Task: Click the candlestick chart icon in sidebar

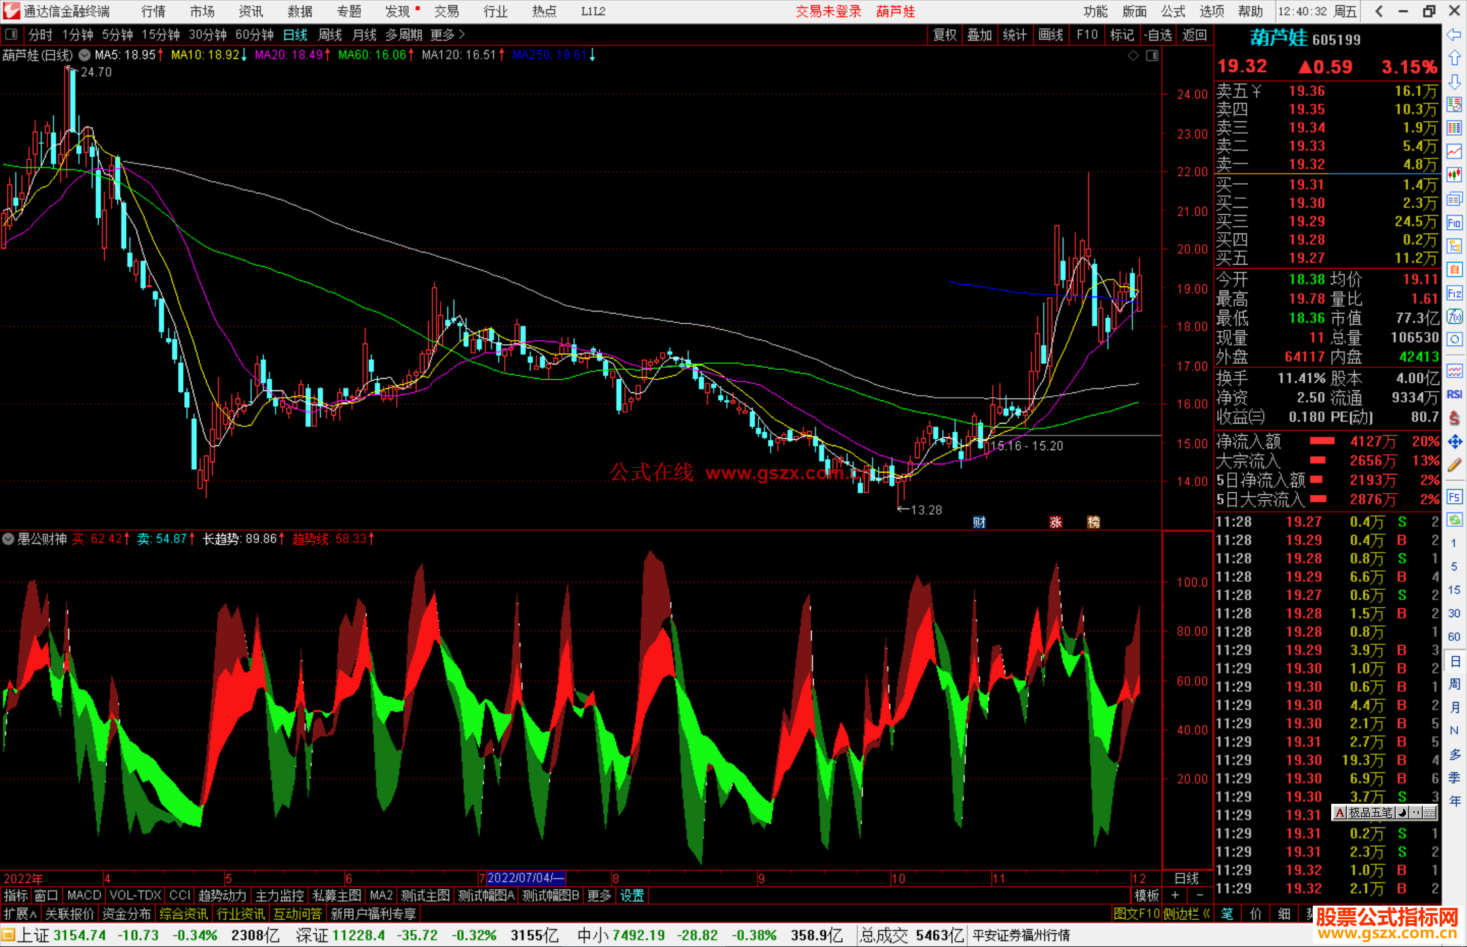Action: coord(1454,175)
